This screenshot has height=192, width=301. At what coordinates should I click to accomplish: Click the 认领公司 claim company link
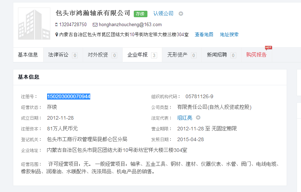[163, 14]
